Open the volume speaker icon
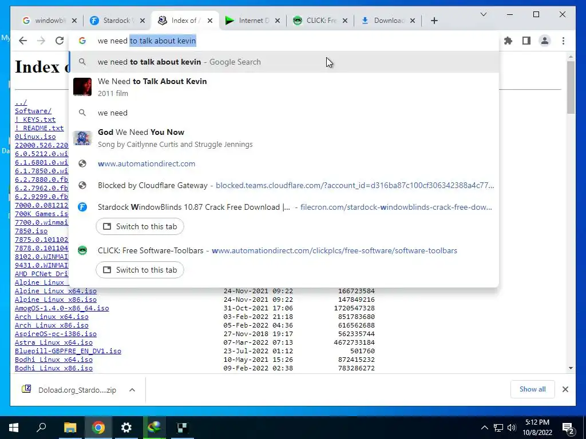Viewport: 586px width, 439px height. pyautogui.click(x=512, y=428)
